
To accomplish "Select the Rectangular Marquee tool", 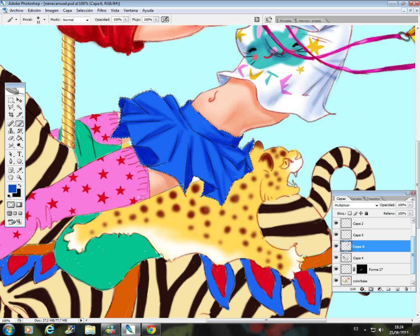I will click(11, 100).
